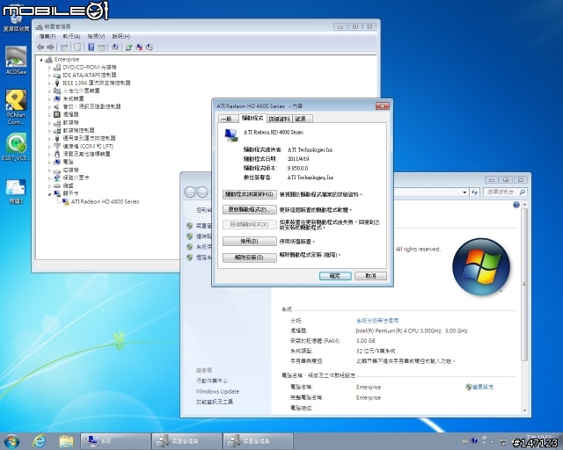Click the Forward arrow in Device Manager toolbar
Image resolution: width=563 pixels, height=450 pixels.
point(50,47)
